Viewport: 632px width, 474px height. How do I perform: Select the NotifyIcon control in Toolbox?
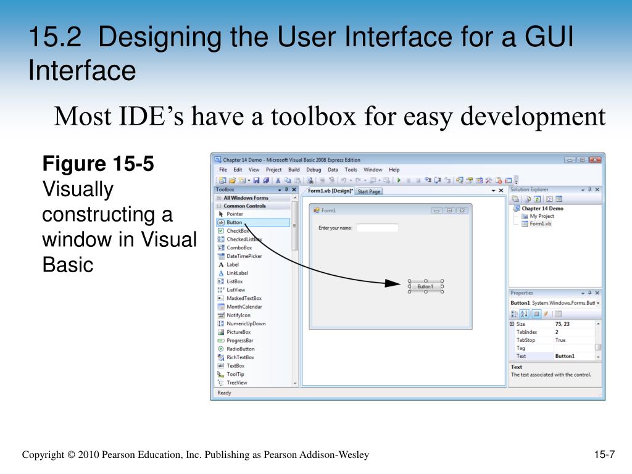click(252, 315)
